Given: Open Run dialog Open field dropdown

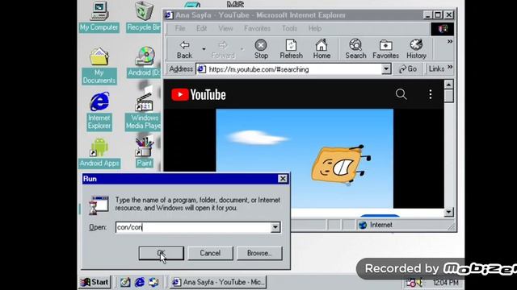Looking at the screenshot, I should pos(275,227).
